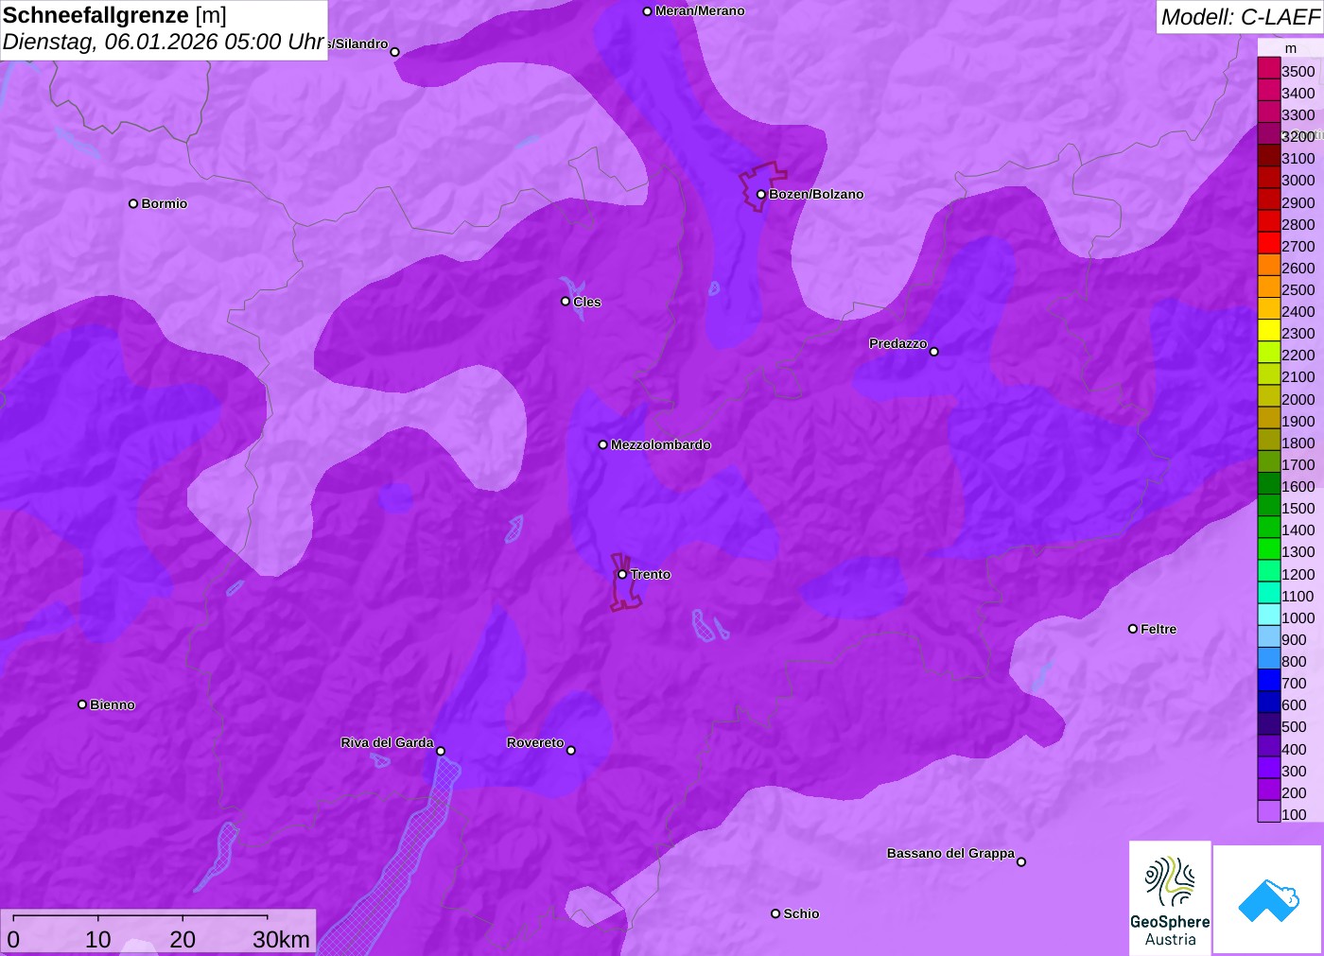Click the legend value '500'
Screen dimensions: 1324x956
click(1294, 727)
